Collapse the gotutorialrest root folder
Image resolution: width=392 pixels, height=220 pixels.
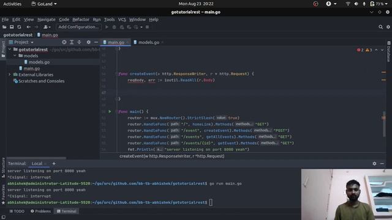(10, 50)
